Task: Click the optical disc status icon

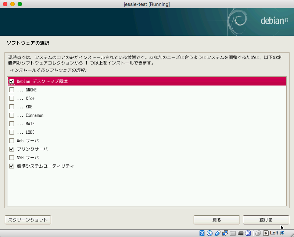Action: tap(209, 233)
